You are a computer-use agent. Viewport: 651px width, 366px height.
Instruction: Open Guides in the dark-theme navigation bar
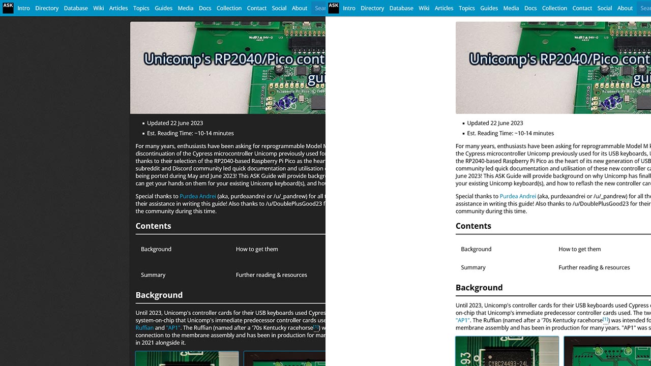164,8
